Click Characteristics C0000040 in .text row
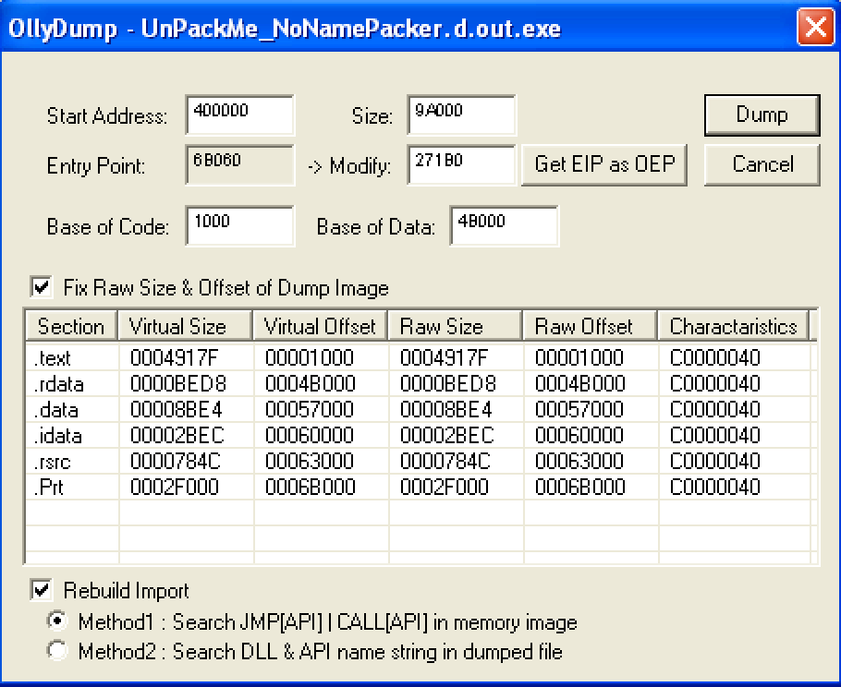Viewport: 841px width, 687px height. [x=715, y=357]
